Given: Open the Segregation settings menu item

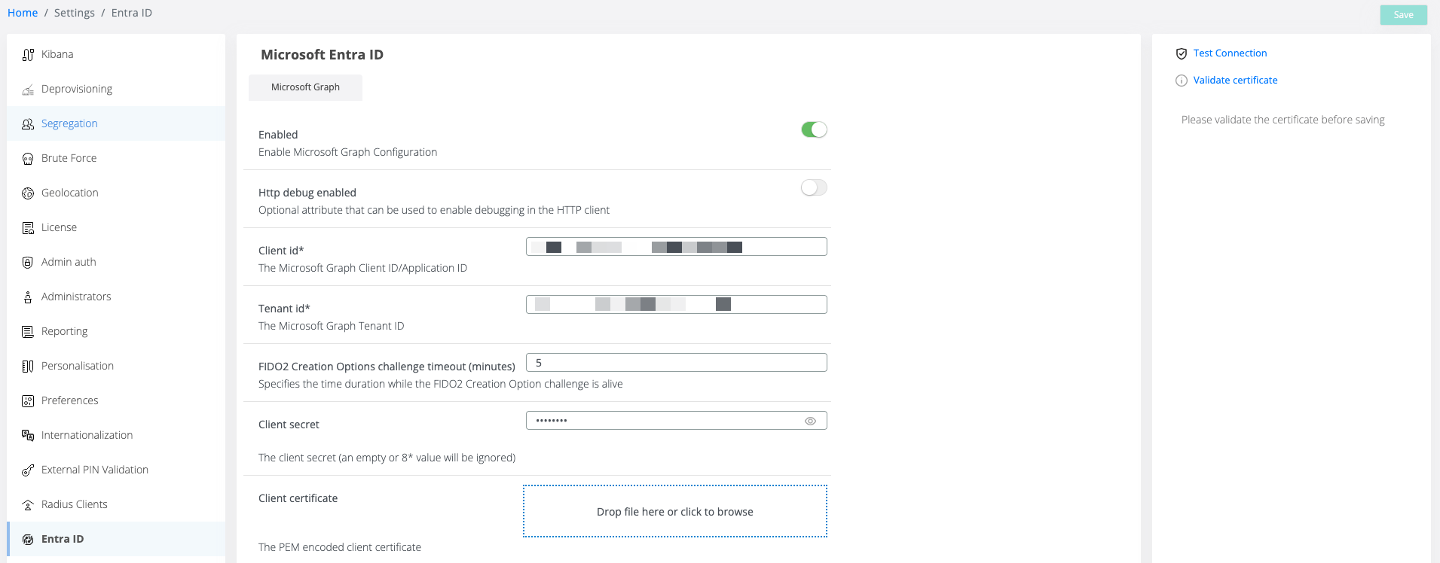Looking at the screenshot, I should click(69, 123).
